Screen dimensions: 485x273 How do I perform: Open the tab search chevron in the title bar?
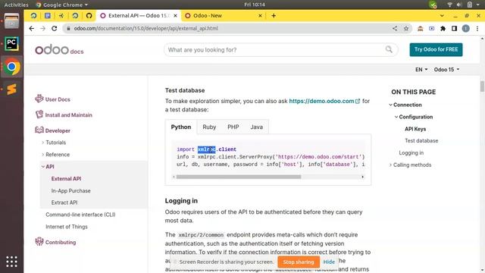pos(442,15)
